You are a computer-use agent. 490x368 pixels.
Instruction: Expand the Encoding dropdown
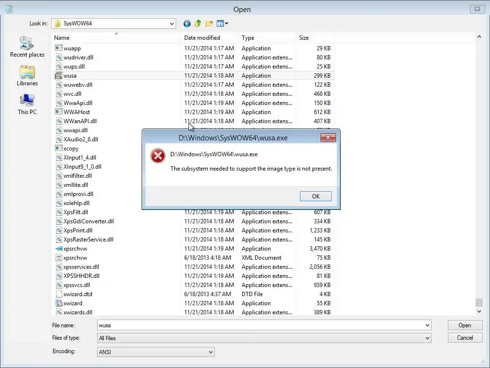pyautogui.click(x=211, y=352)
